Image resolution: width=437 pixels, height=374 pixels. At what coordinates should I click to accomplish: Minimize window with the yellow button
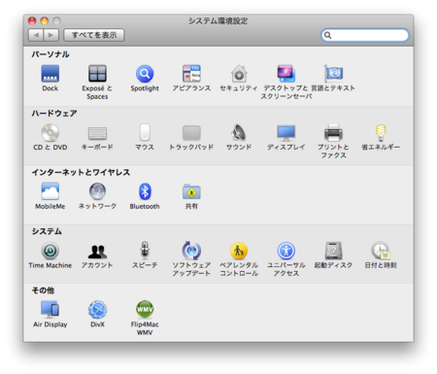tap(45, 21)
